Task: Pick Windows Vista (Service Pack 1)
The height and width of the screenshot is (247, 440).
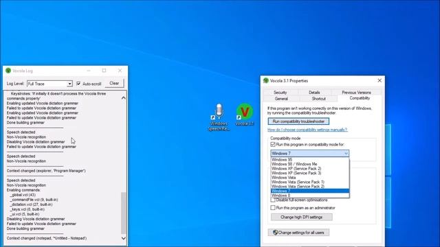Action: 310,182
